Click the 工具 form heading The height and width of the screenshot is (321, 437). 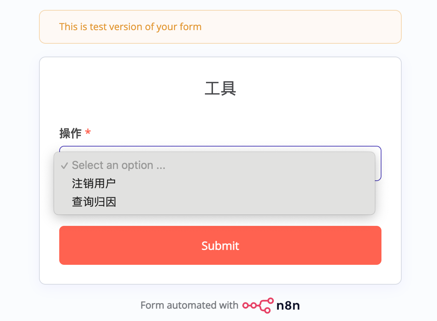point(220,89)
